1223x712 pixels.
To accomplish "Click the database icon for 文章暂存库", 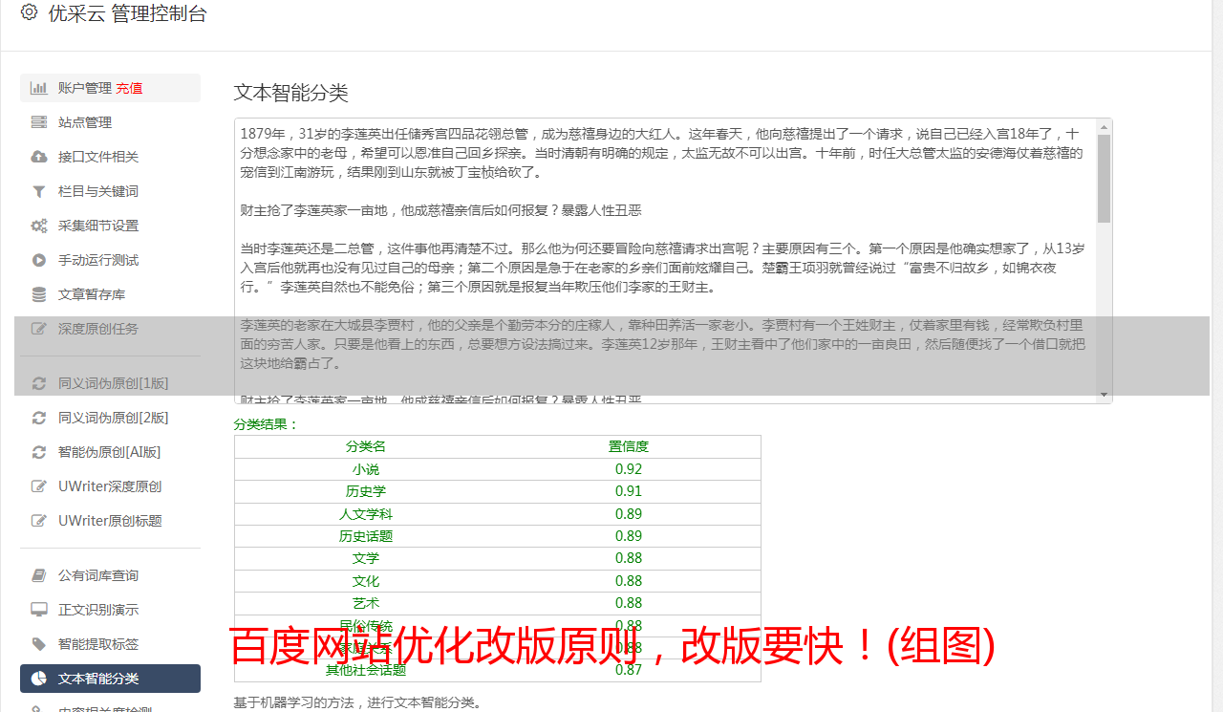I will click(x=39, y=294).
